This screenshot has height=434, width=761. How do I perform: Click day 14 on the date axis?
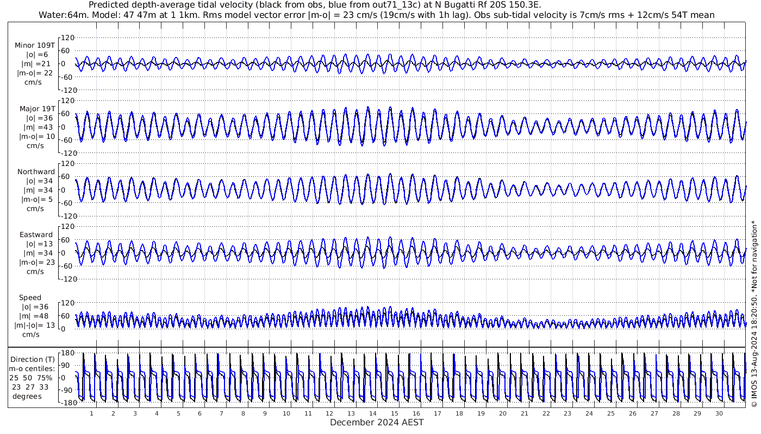pyautogui.click(x=373, y=413)
